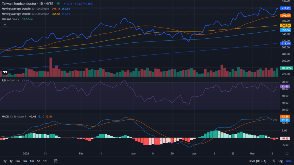Click the Feb date axis label
The image size is (294, 165).
81,154
